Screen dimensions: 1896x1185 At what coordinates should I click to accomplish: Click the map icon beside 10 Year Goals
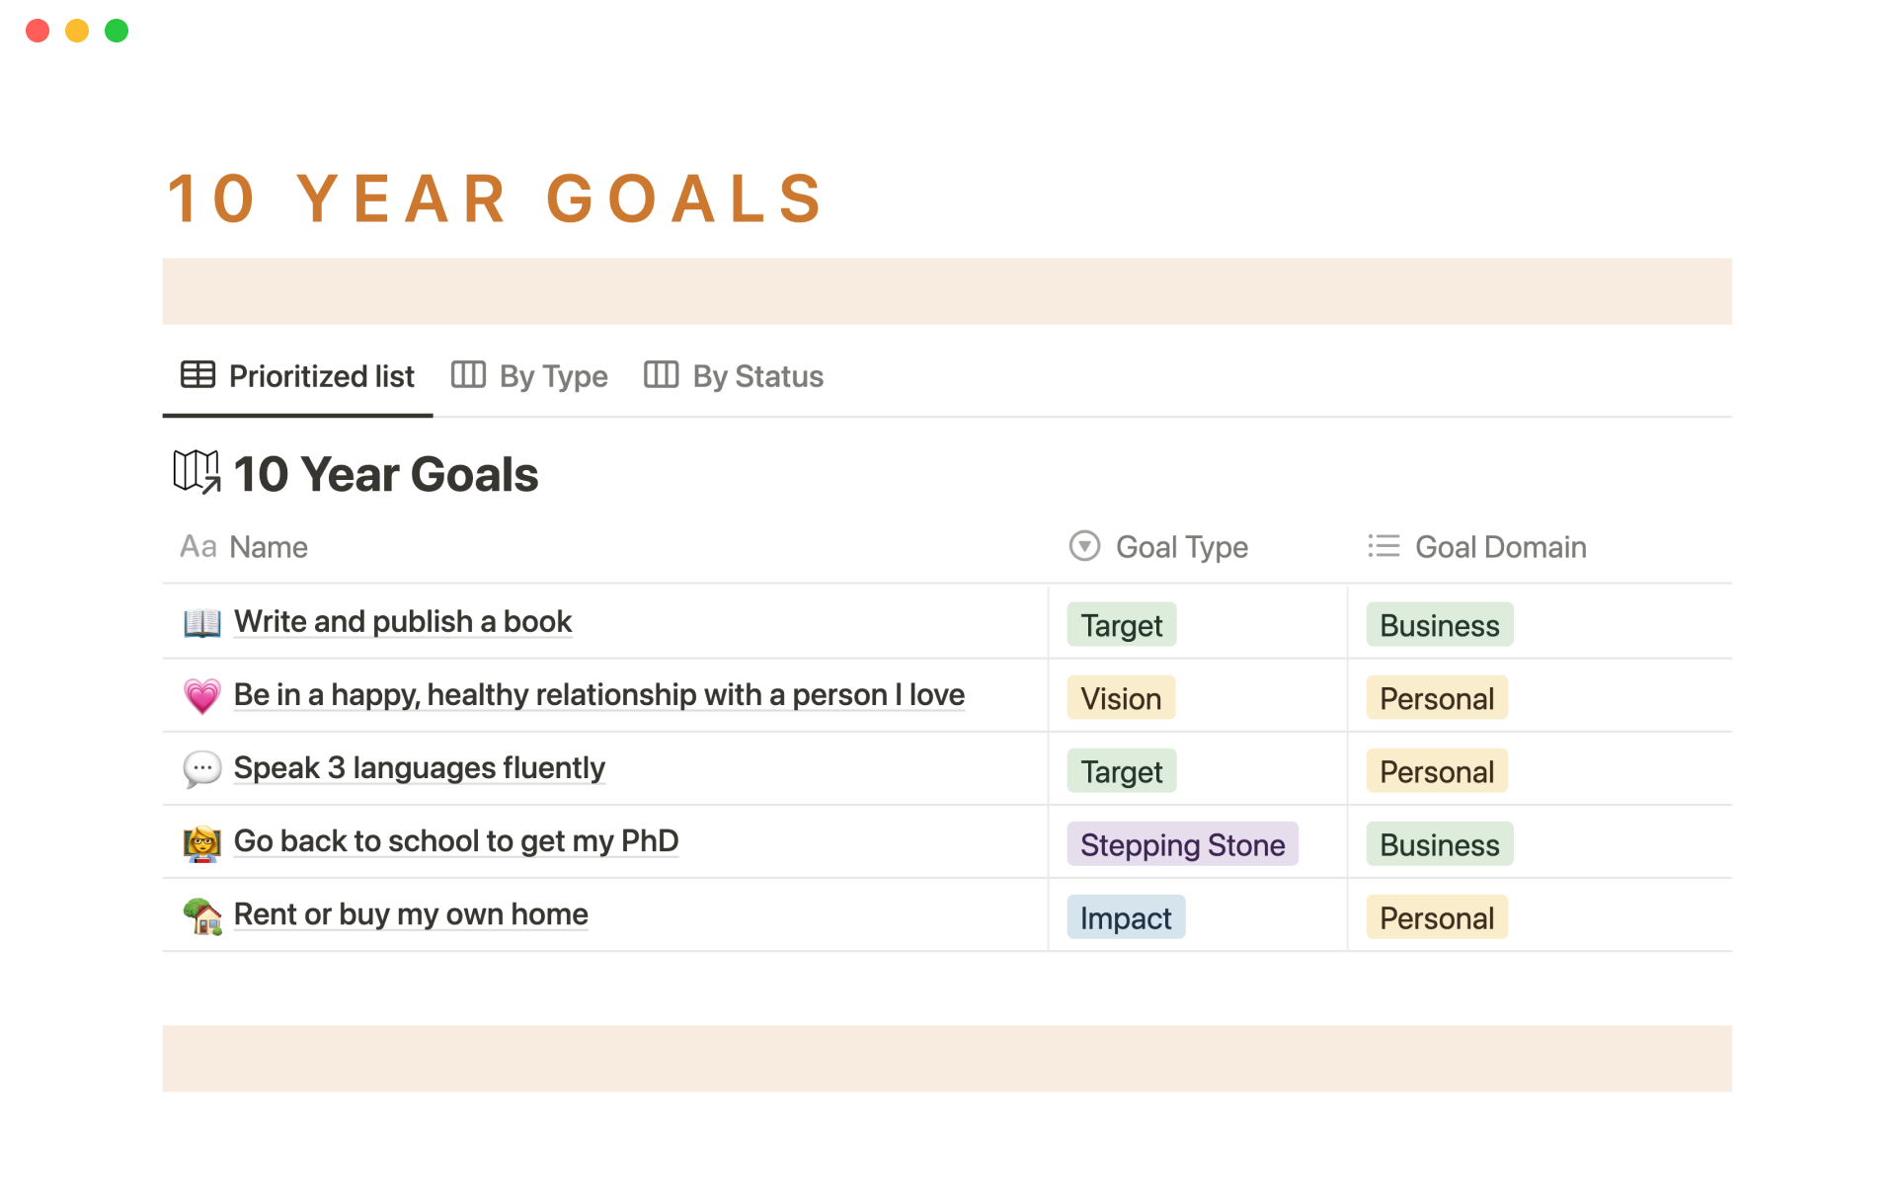[x=197, y=472]
